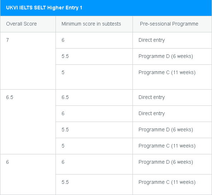
Task: Click Programme C (11 weeks) under overall 7
Action: click(167, 72)
